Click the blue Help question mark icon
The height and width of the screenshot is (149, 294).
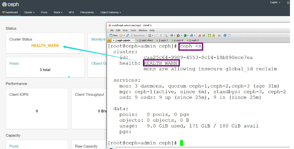point(225,35)
